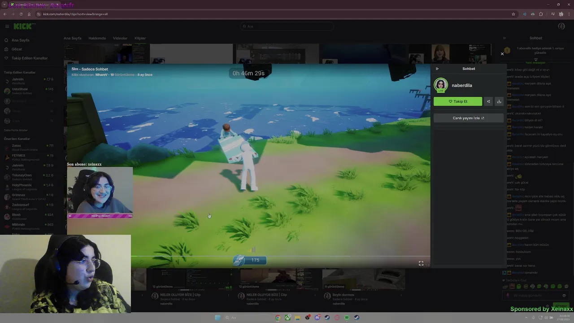Click clip creator name MhareV
This screenshot has width=574, height=323.
pos(101,75)
